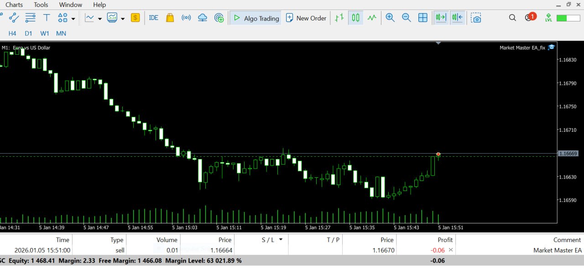
Task: Select the text label drawing tool
Action: pos(47,18)
